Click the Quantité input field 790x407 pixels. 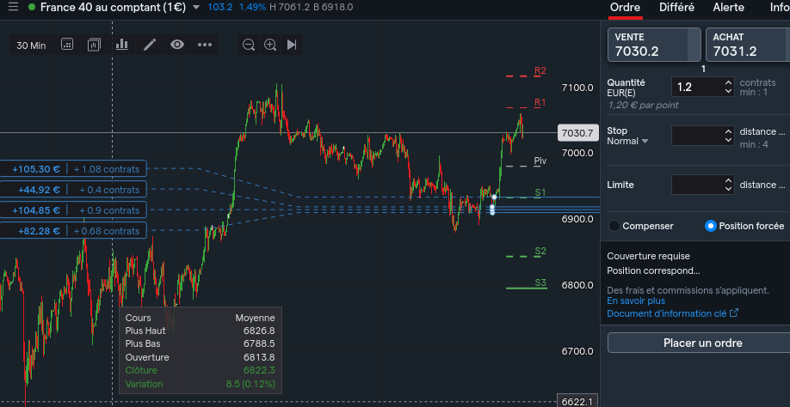tap(697, 87)
